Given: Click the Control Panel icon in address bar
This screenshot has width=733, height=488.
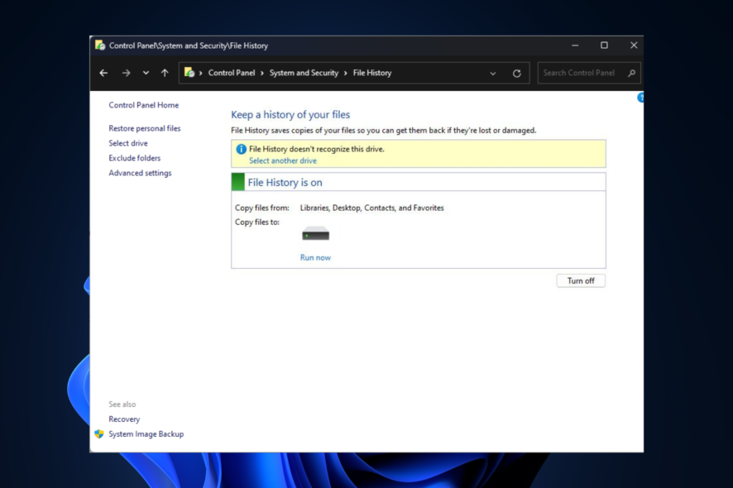Looking at the screenshot, I should pyautogui.click(x=189, y=73).
